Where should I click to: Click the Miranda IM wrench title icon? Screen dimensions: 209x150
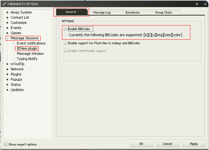click(x=4, y=4)
